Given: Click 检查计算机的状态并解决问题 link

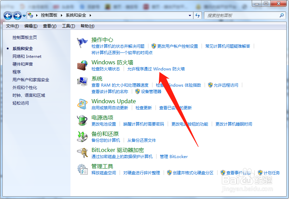Looking at the screenshot, I should 118,46.
